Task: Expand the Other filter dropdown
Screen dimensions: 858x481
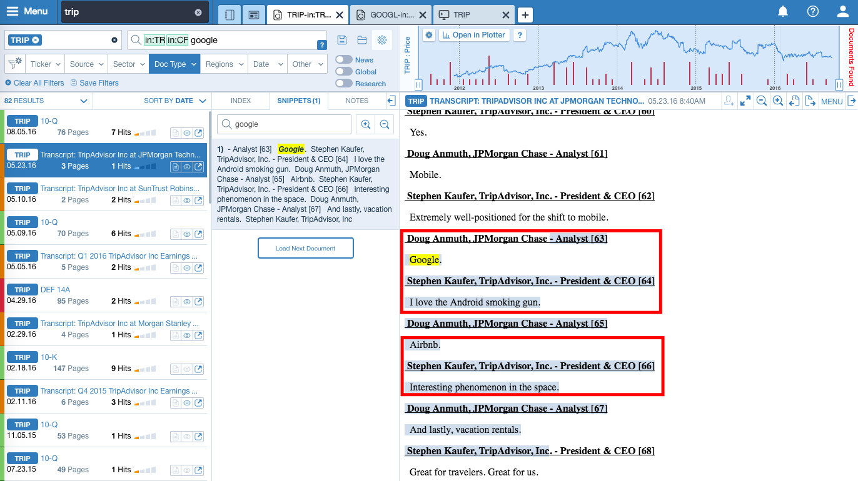Action: click(x=306, y=64)
